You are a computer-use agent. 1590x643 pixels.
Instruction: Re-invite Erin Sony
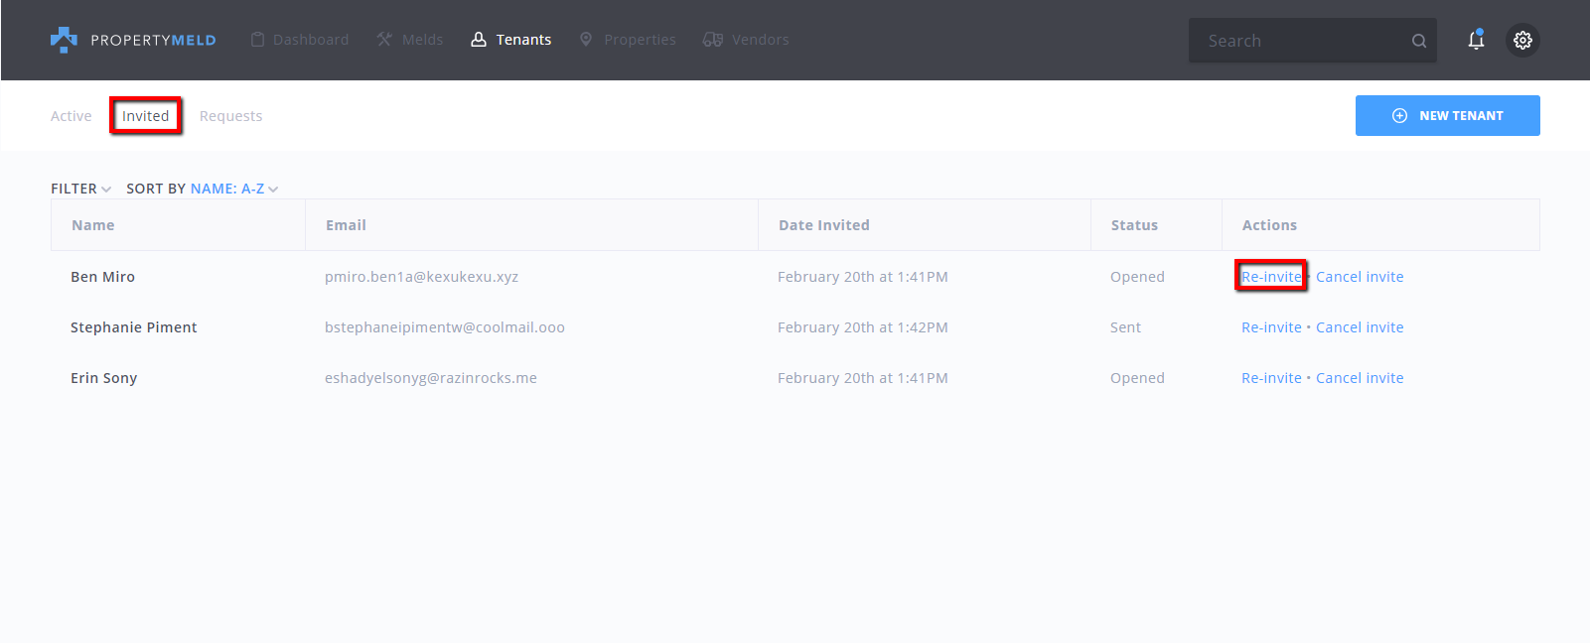(1271, 378)
